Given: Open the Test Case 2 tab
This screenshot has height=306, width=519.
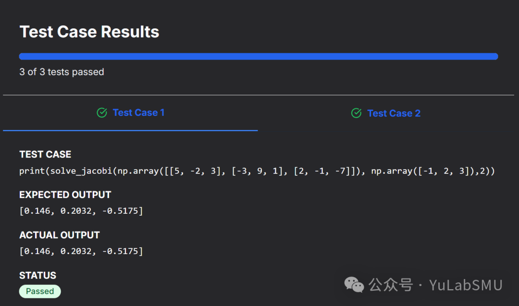Looking at the screenshot, I should [394, 113].
